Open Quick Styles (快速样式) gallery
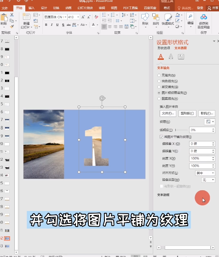The image size is (219, 257). tap(168, 20)
